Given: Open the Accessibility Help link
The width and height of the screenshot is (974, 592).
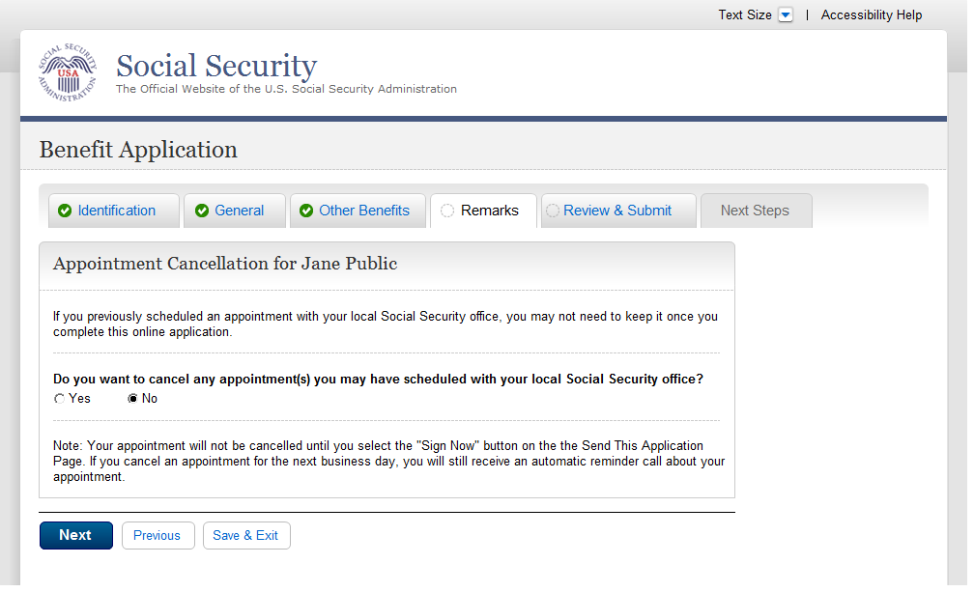Looking at the screenshot, I should [871, 15].
